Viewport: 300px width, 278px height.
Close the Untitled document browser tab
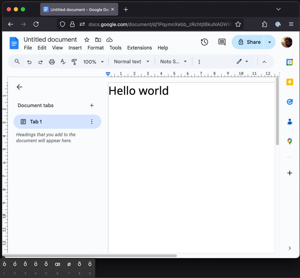[113, 9]
